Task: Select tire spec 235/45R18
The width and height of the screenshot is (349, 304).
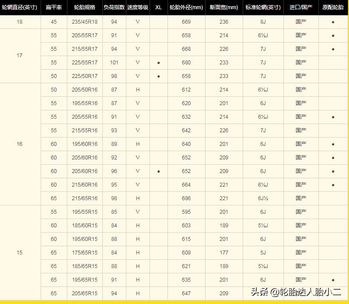Action: click(x=84, y=22)
